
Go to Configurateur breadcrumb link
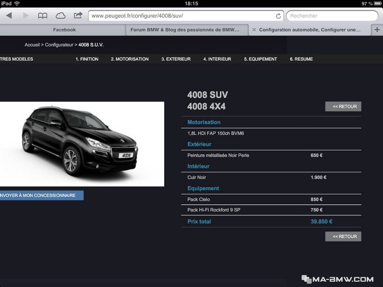(59, 45)
